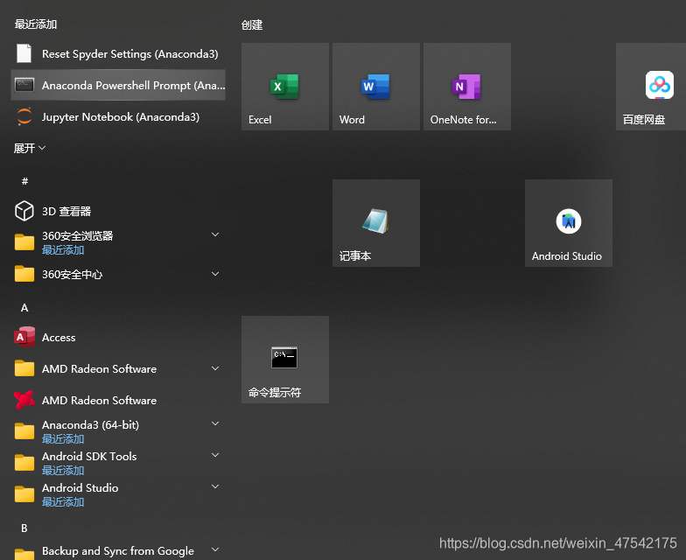Viewport: 686px width, 560px height.
Task: Expand the Android Studio folder chevron
Action: coord(215,486)
